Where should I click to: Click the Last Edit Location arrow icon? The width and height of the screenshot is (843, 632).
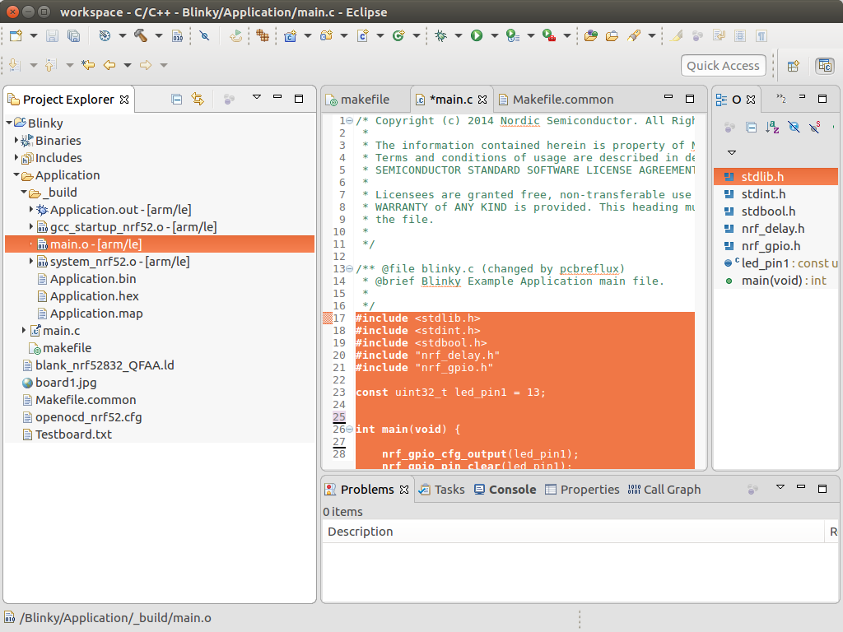[88, 65]
